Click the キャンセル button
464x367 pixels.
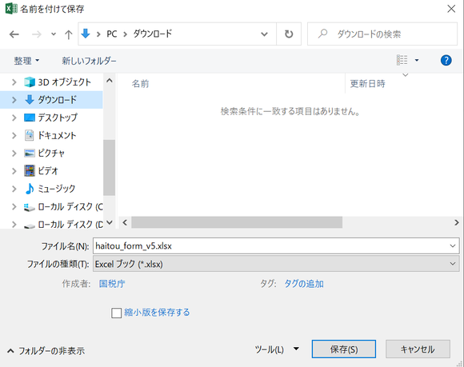click(418, 349)
